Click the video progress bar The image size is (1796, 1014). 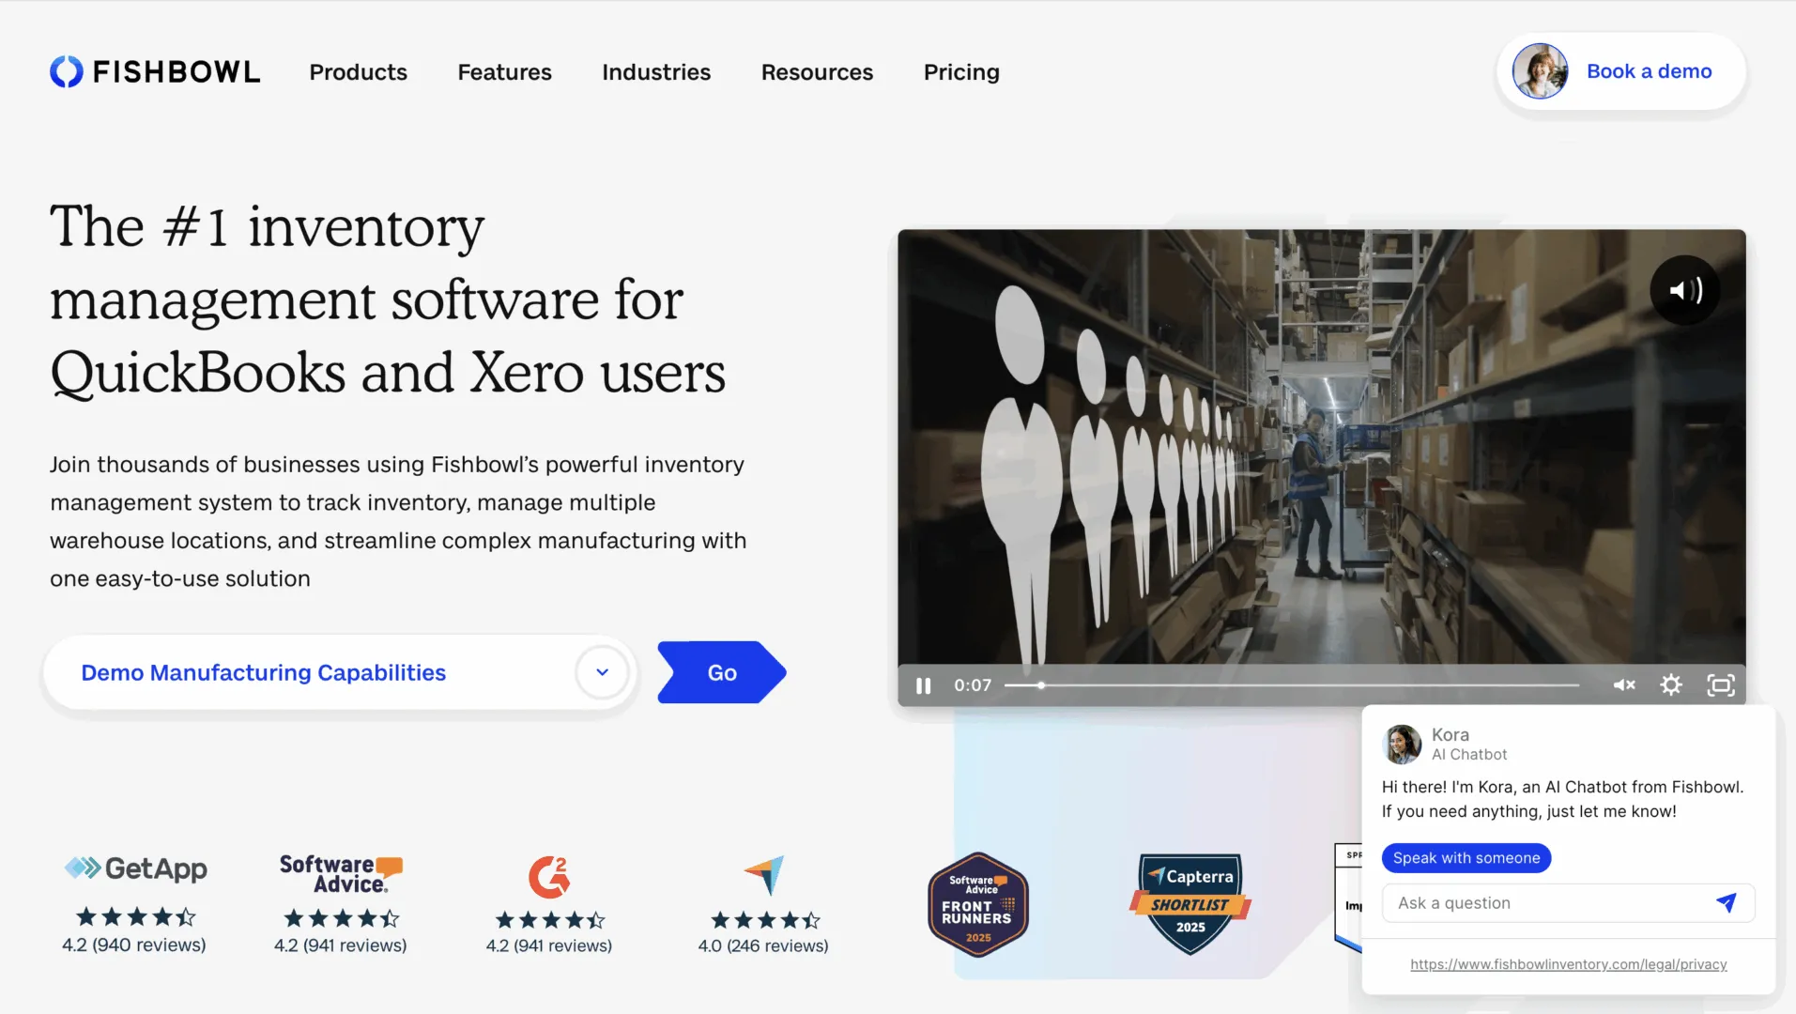tap(1292, 685)
